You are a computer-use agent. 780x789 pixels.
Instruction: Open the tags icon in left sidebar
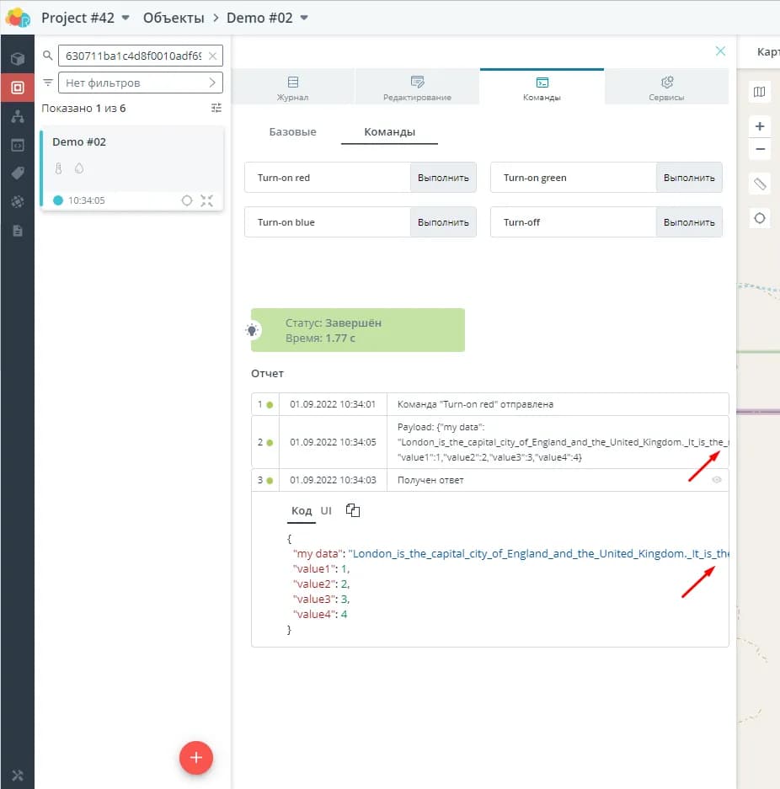pos(17,173)
